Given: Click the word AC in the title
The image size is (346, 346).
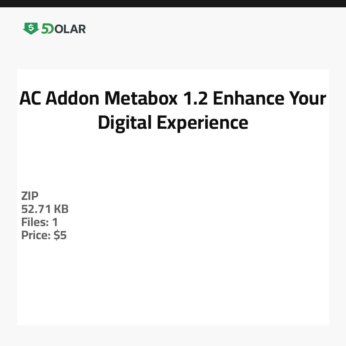Looking at the screenshot, I should point(30,99).
